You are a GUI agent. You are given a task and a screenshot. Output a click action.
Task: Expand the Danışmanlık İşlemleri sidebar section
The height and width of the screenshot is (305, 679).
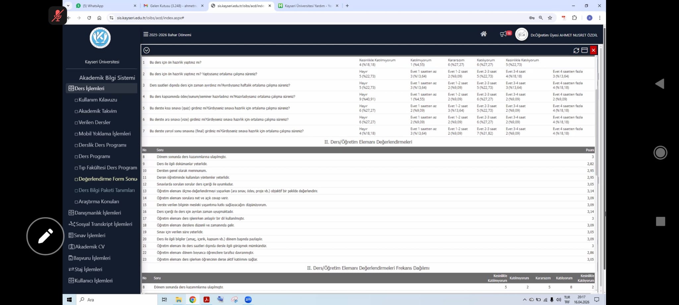tap(97, 213)
